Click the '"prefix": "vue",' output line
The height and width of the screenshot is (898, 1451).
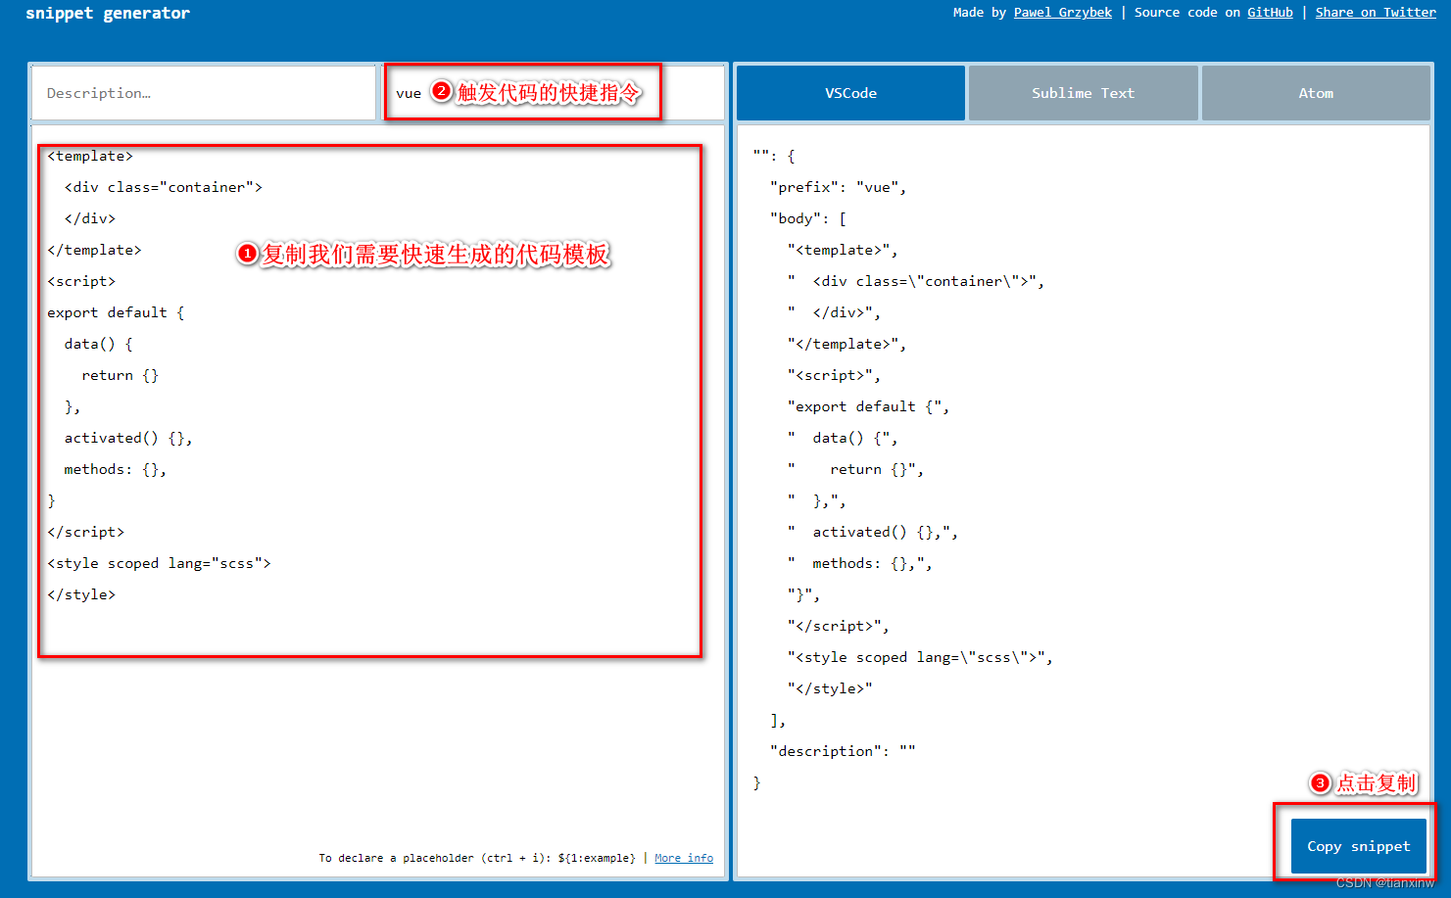[x=839, y=187]
